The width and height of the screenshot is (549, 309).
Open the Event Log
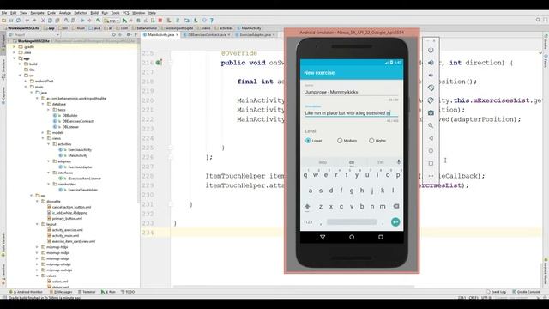(x=496, y=292)
